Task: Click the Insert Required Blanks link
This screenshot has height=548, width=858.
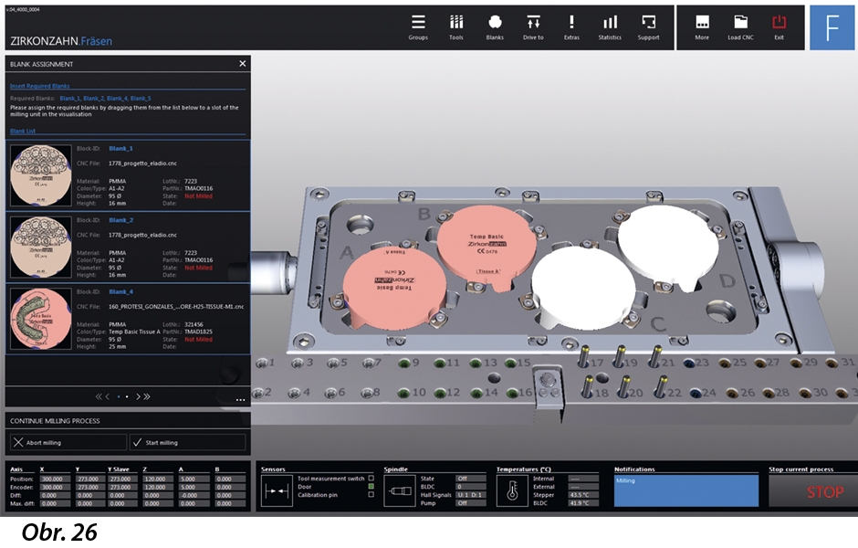Action: tap(40, 86)
